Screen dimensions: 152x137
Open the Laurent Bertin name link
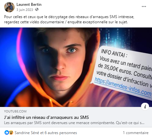click(29, 5)
